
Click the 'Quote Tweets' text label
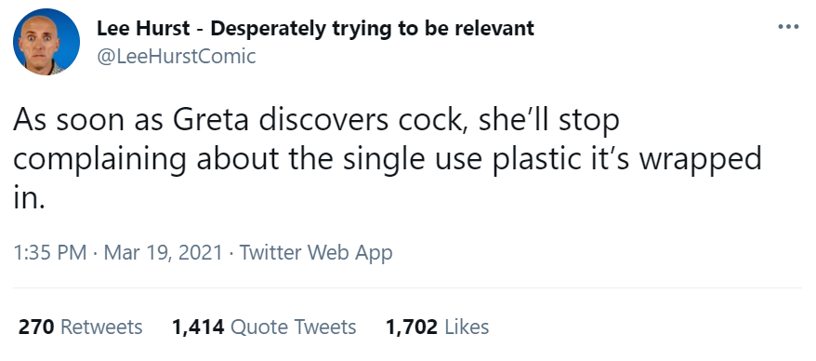pos(293,328)
